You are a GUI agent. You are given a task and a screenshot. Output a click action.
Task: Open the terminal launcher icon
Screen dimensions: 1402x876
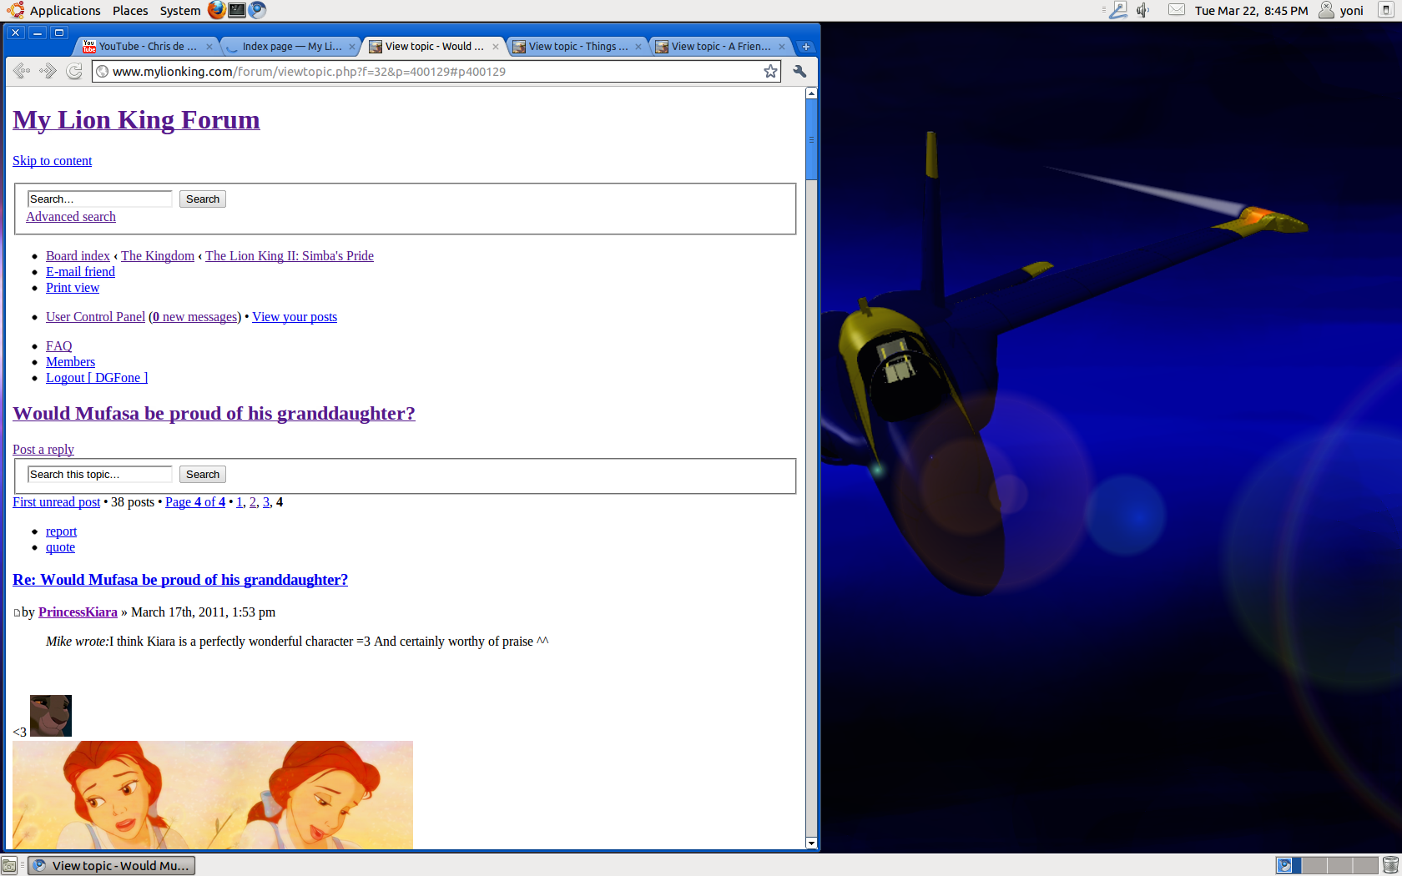(x=237, y=10)
